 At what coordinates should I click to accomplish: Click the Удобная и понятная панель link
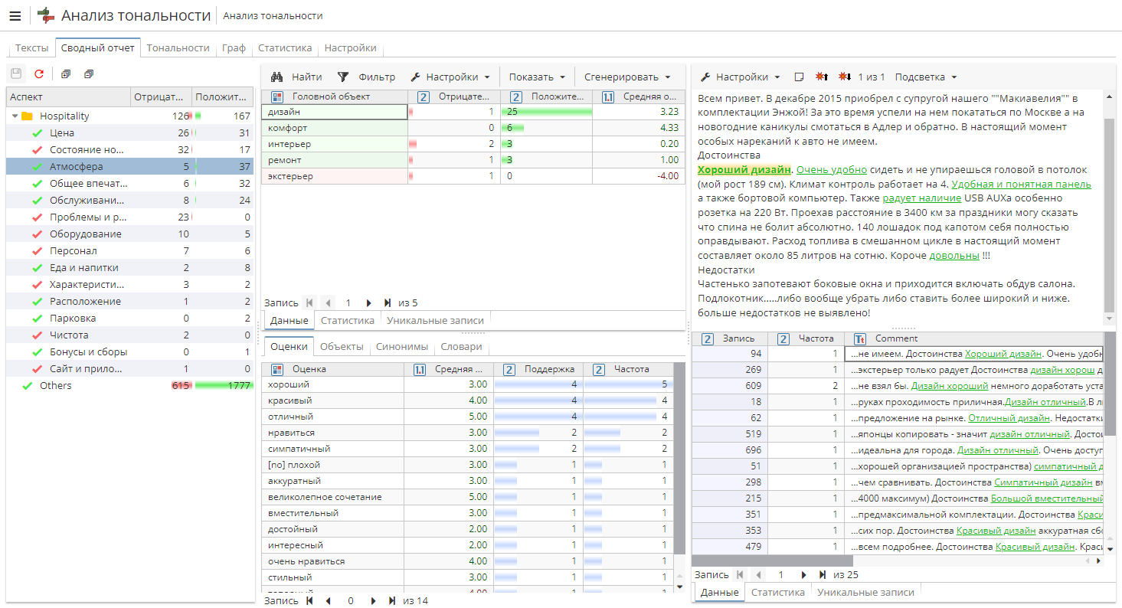1021,185
